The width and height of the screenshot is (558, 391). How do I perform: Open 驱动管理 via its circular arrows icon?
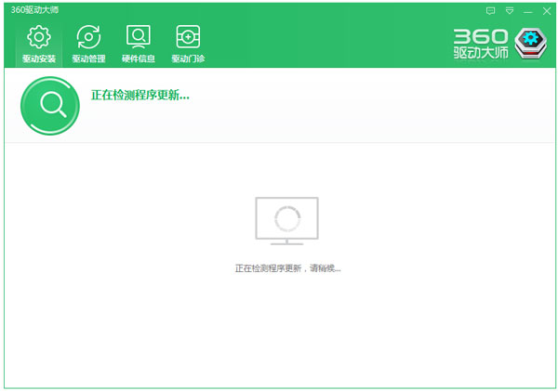click(x=88, y=37)
